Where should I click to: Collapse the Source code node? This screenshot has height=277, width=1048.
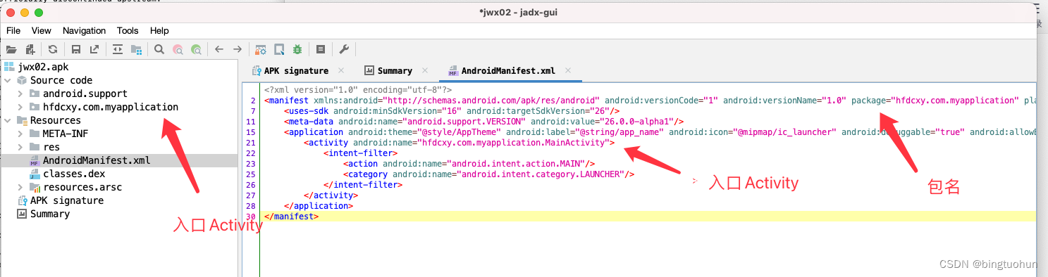(x=8, y=80)
